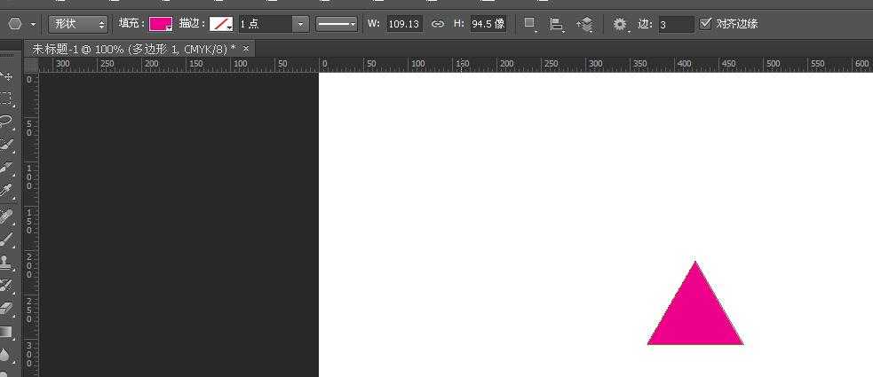Open the path operations icon

(530, 24)
